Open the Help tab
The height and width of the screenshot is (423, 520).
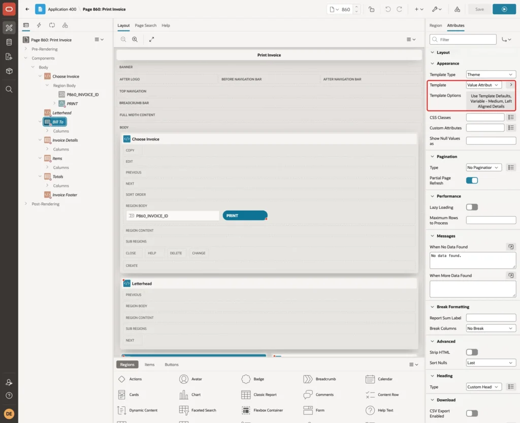pos(166,25)
